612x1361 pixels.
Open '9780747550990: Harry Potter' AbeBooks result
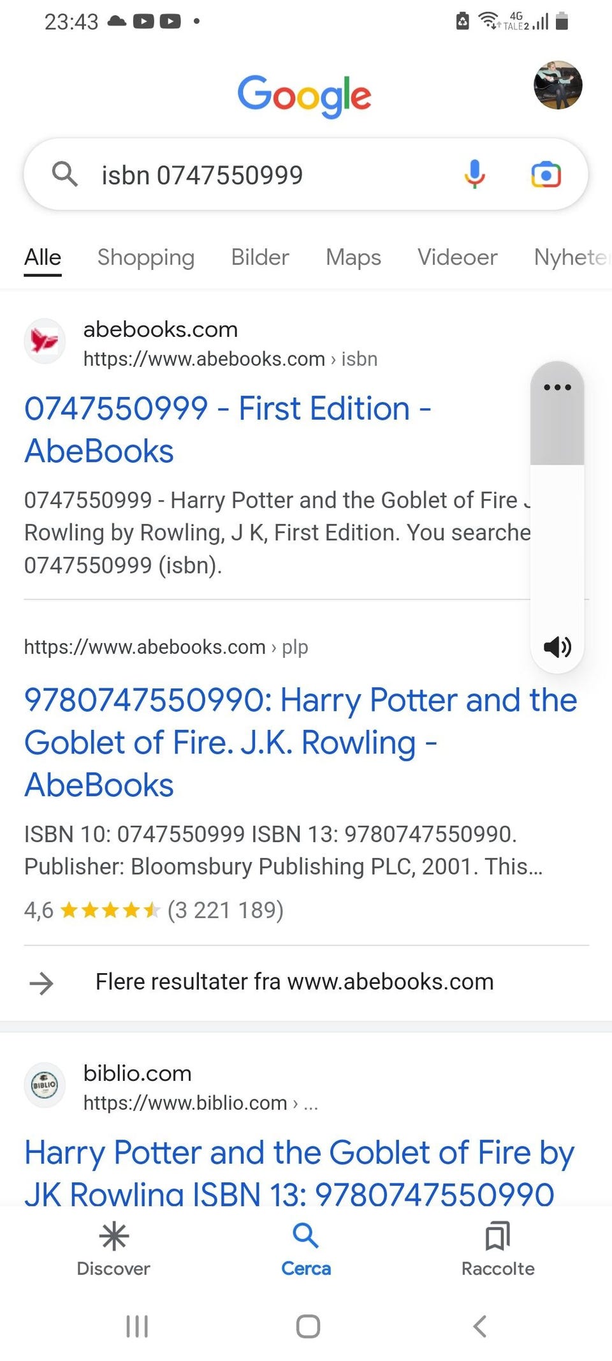tap(300, 742)
